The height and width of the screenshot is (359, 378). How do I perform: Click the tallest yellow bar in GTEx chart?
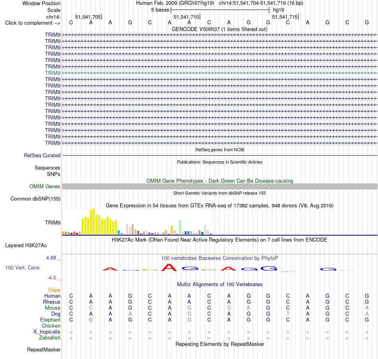94,222
